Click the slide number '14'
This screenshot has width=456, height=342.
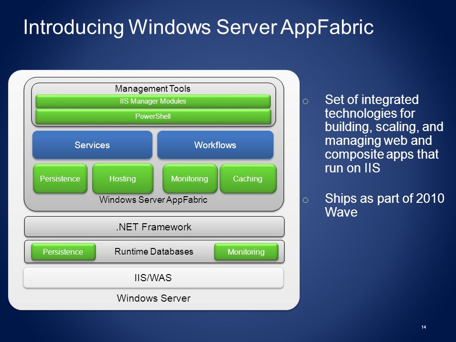(x=424, y=327)
